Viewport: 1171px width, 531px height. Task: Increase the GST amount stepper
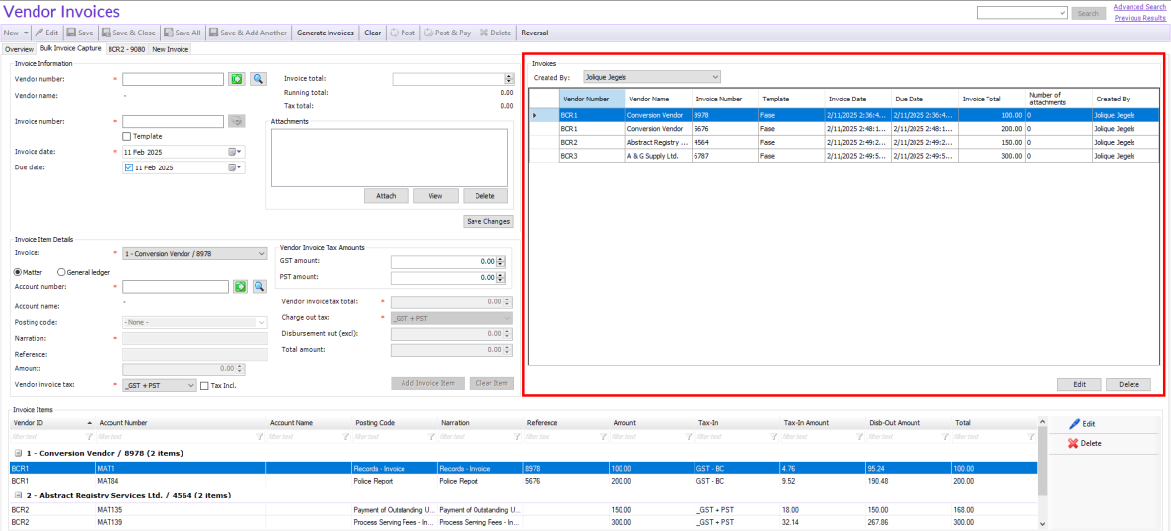[x=502, y=258]
